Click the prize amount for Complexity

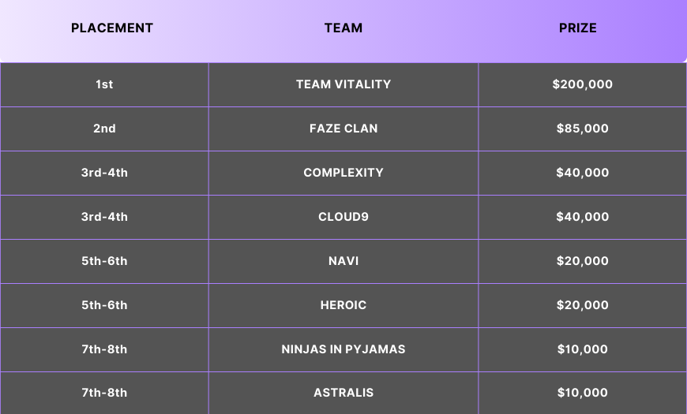click(x=583, y=173)
